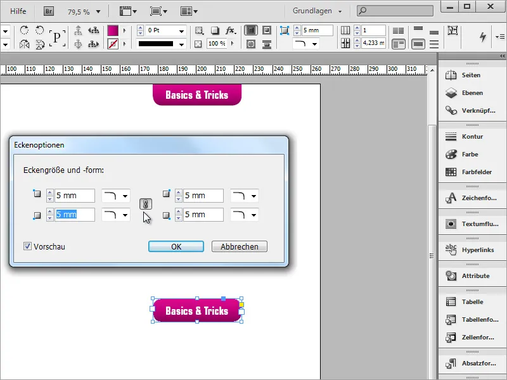The height and width of the screenshot is (380, 507).
Task: Open the bottom-right corner shape dropdown
Action: point(245,215)
